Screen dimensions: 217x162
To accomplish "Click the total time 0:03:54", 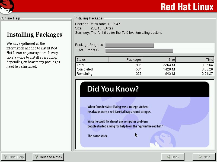I will pyautogui.click(x=207, y=65).
